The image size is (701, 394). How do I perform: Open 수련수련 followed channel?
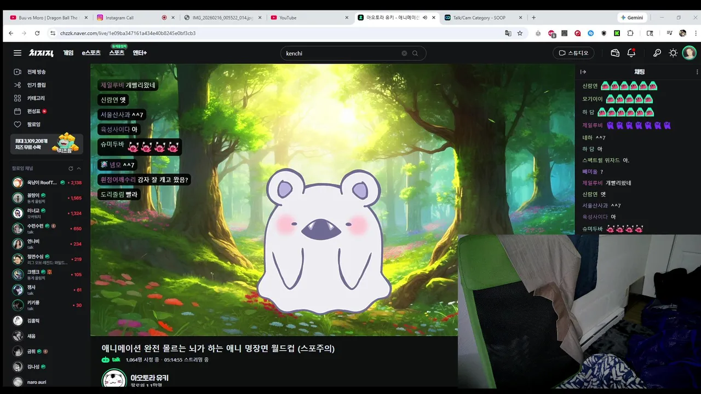pos(47,229)
